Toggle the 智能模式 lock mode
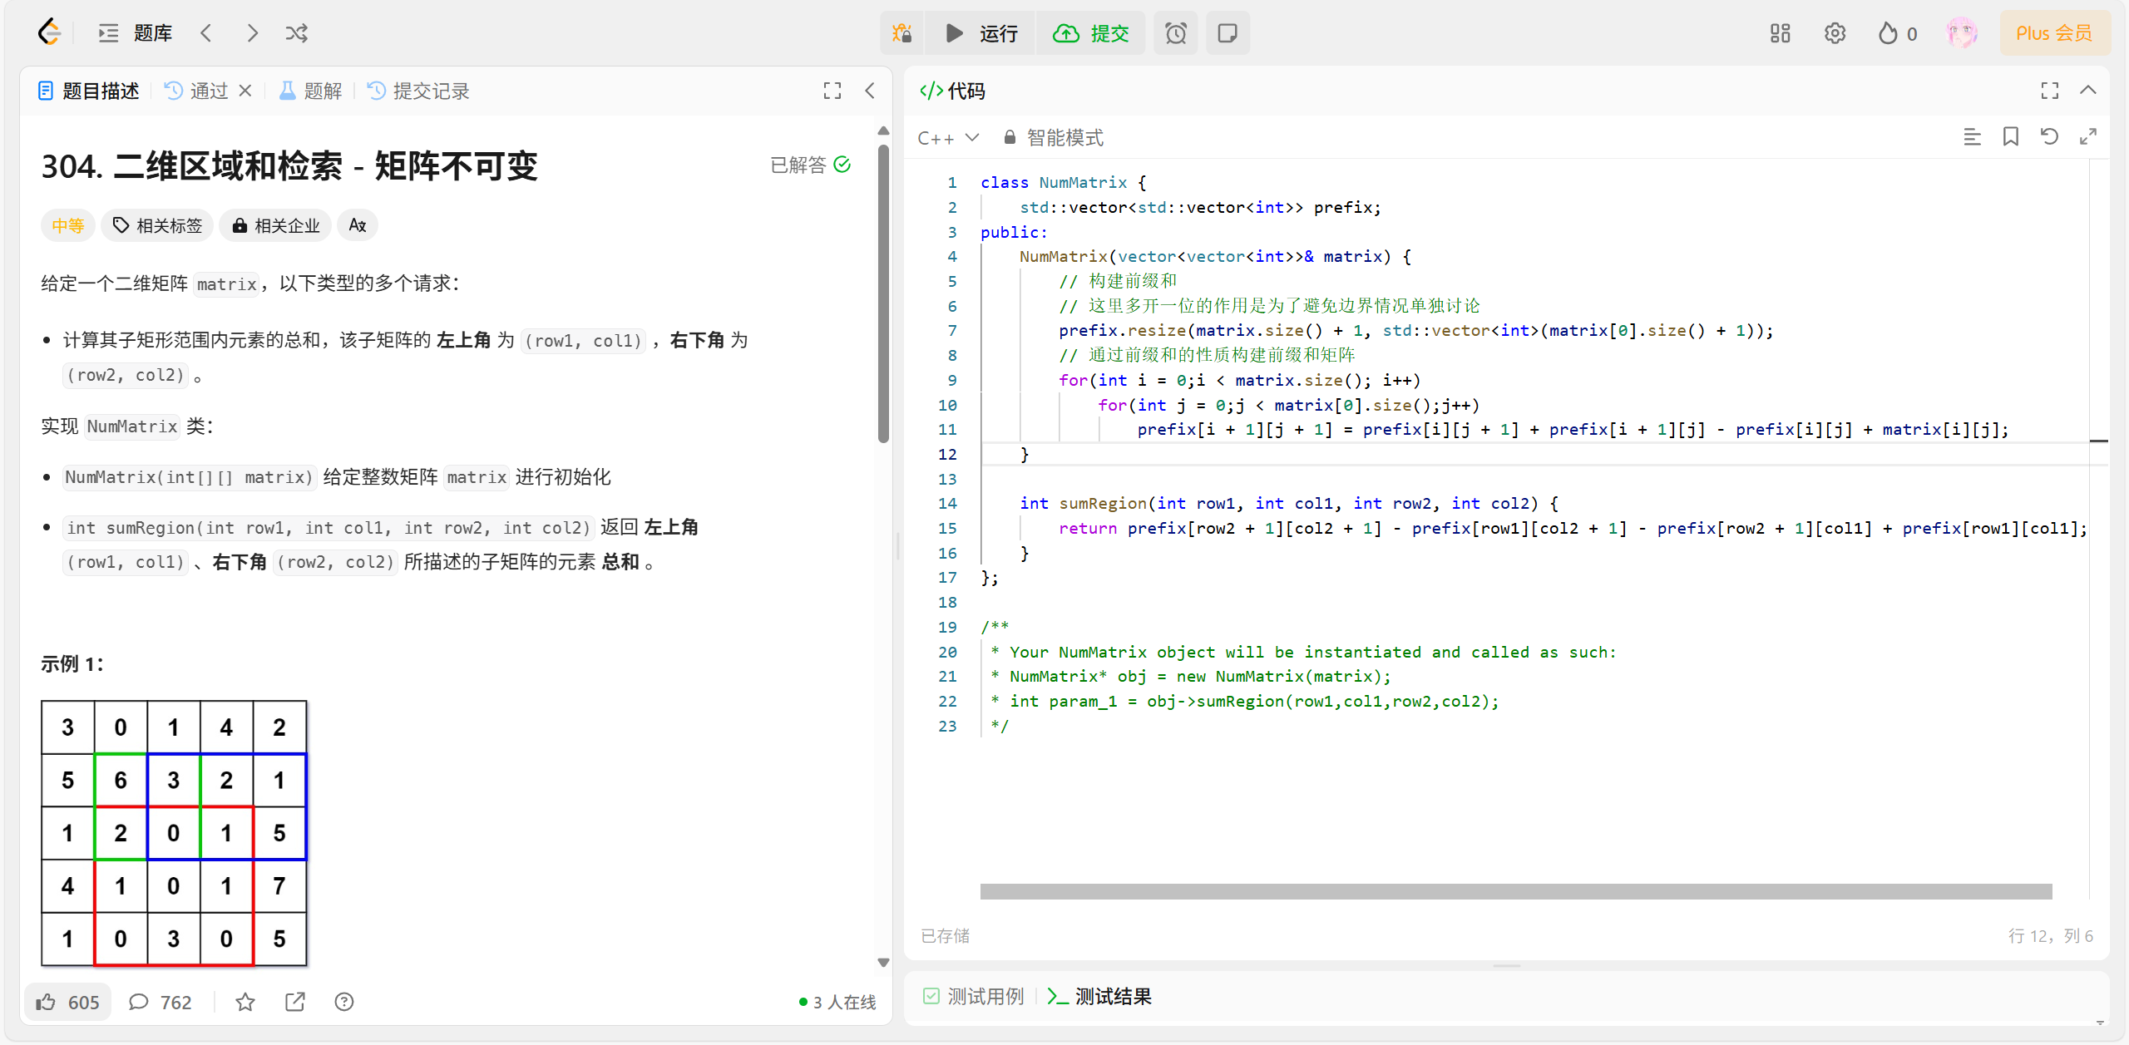 click(1053, 137)
